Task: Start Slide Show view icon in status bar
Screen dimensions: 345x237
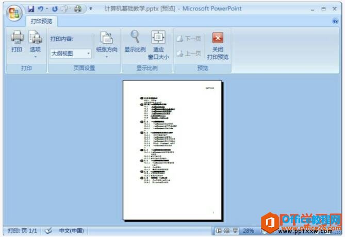Action: 235,231
